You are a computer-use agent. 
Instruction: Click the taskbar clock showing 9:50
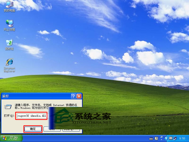coord(183,138)
